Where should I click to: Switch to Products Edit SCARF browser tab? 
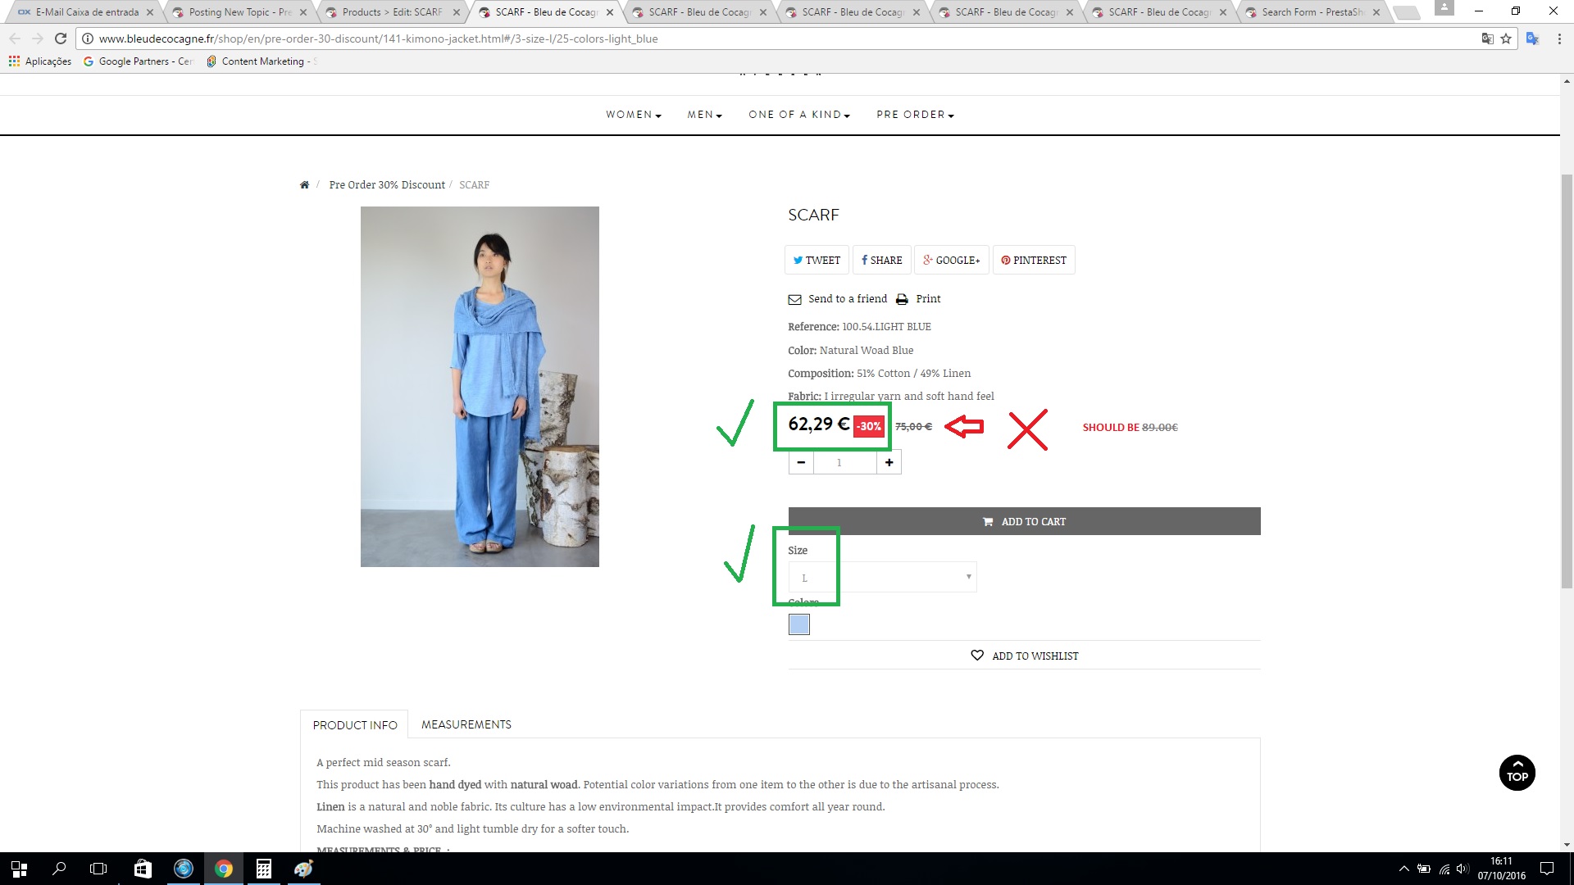[x=392, y=12]
